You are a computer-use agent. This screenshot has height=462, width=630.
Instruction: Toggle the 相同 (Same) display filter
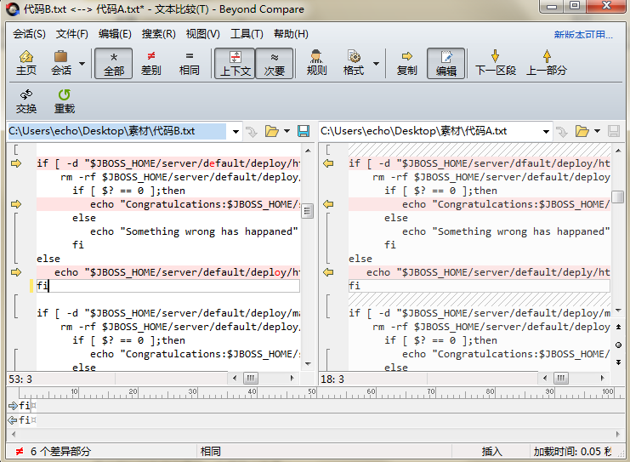[189, 63]
